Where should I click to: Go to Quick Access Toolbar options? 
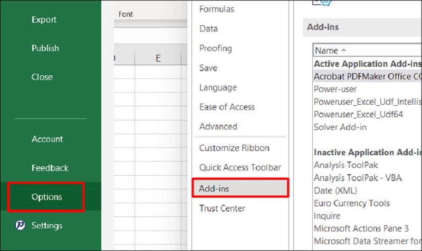240,168
